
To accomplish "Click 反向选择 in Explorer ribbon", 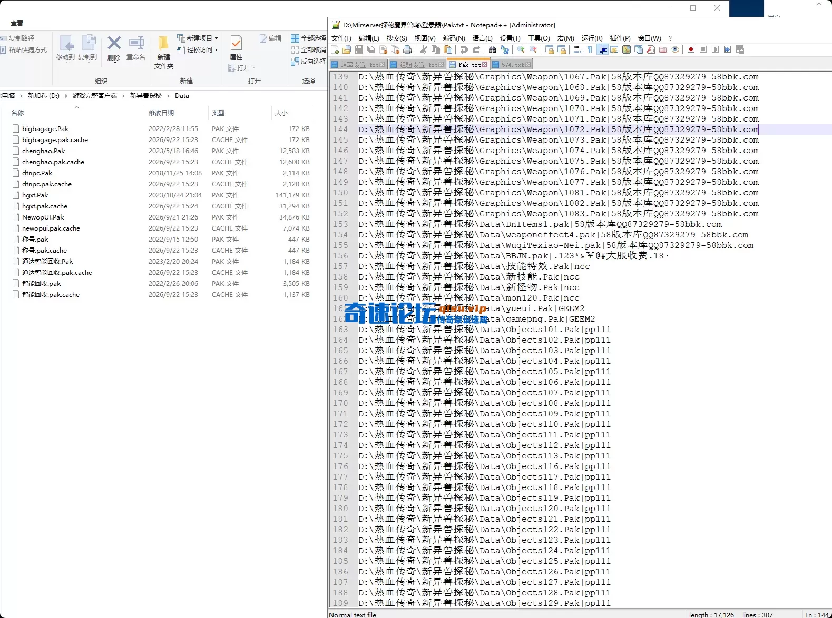I will click(309, 61).
